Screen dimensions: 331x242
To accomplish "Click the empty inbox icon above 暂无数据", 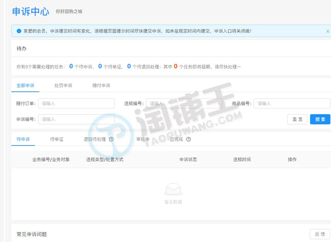I will (x=173, y=189).
